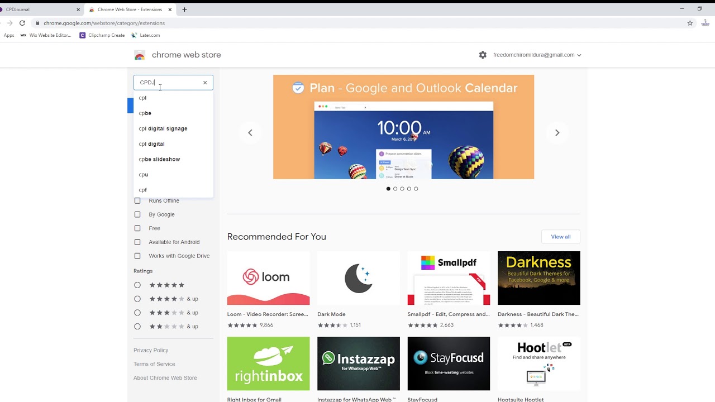Screen dimensions: 715x402
Task: Go forward in browser history
Action: [x=9, y=23]
